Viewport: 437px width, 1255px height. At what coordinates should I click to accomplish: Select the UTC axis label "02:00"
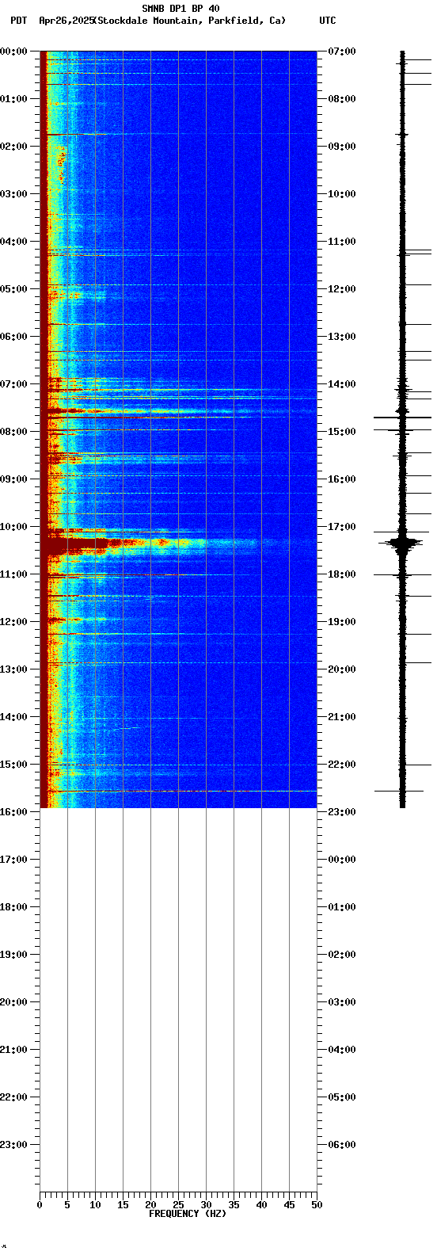pyautogui.click(x=342, y=955)
